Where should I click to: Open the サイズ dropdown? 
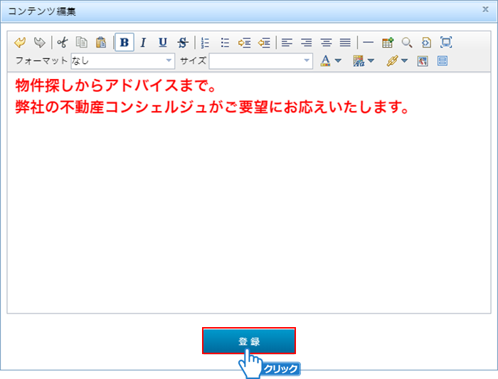(x=260, y=61)
